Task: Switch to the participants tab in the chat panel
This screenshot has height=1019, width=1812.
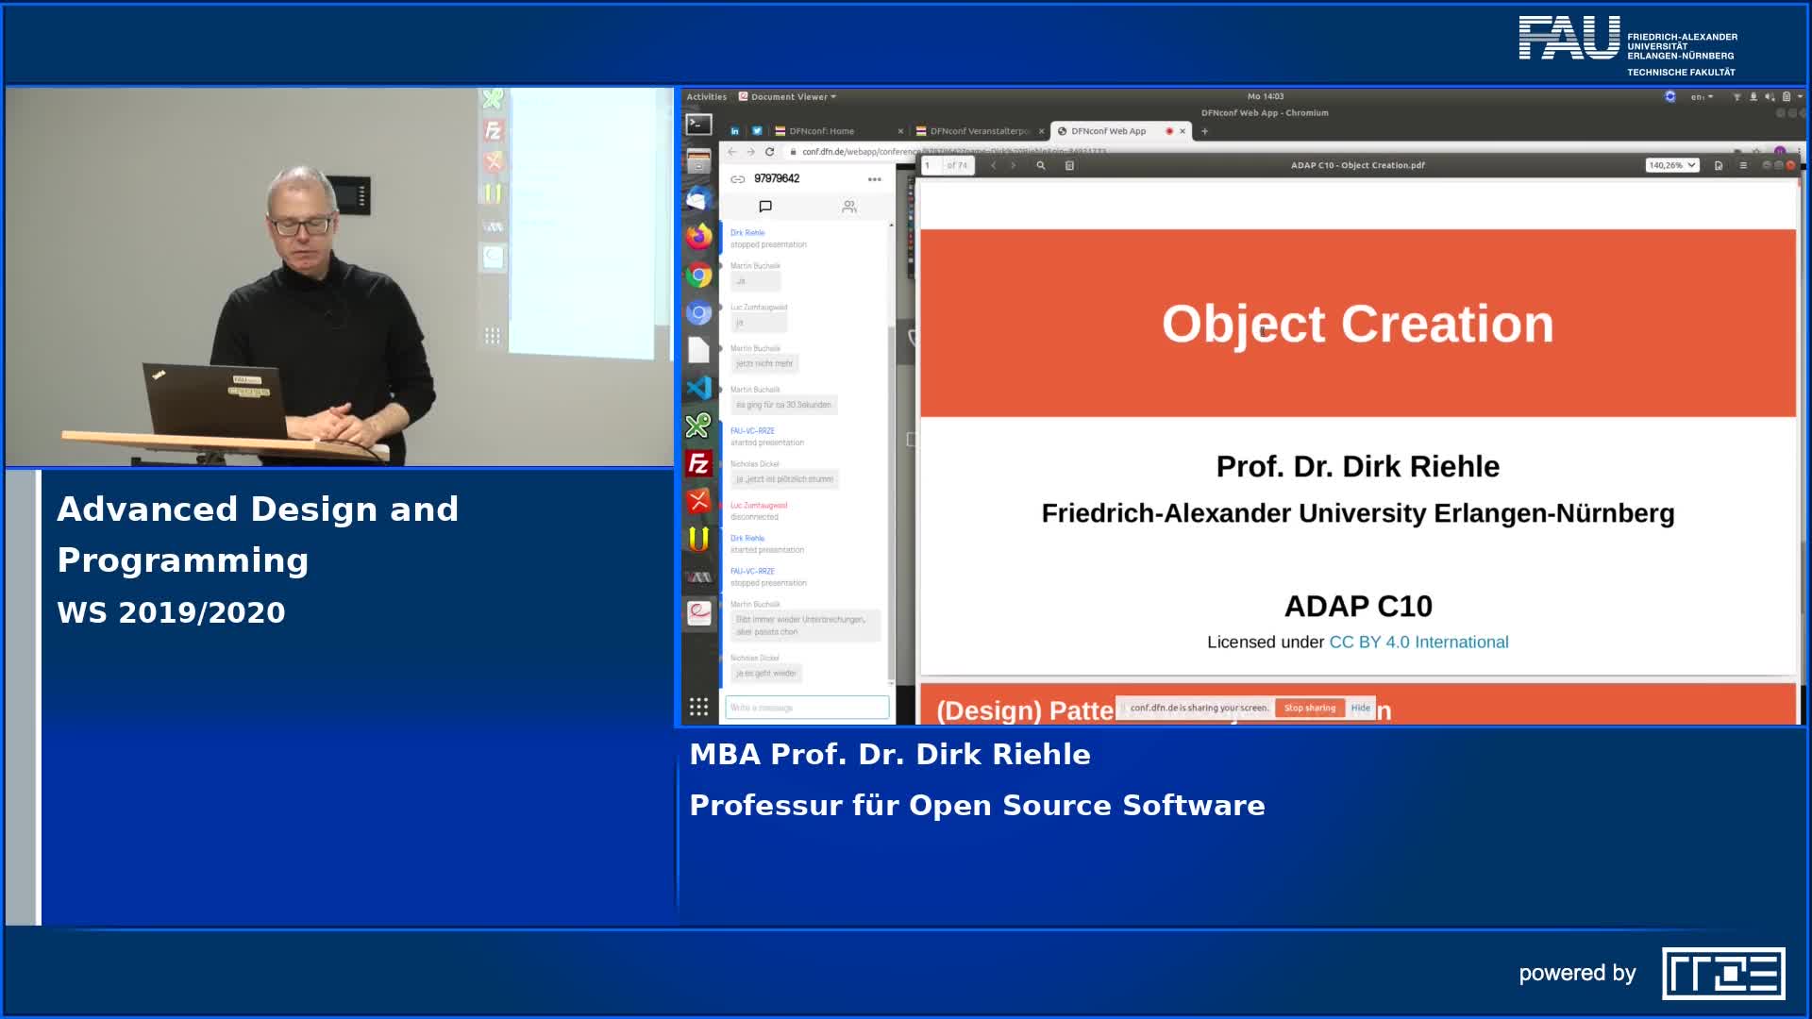Action: (847, 207)
